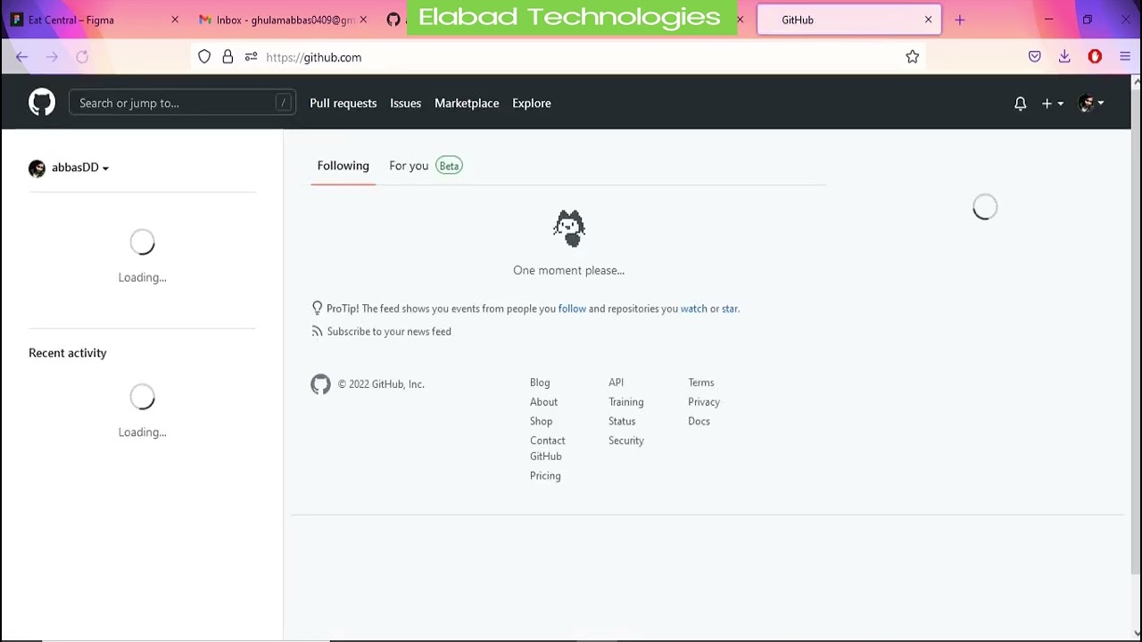Select the active GitHub browser tab
The height and width of the screenshot is (642, 1142).
tap(848, 20)
